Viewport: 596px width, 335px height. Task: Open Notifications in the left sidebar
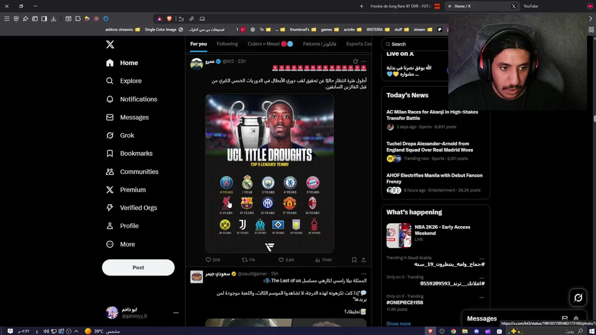pyautogui.click(x=132, y=99)
